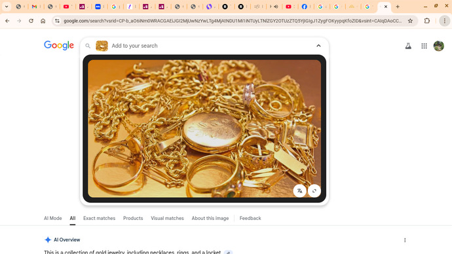Screen dimensions: 452x254
Task: Click the small jewelry thumbnail in search box
Action: [102, 46]
